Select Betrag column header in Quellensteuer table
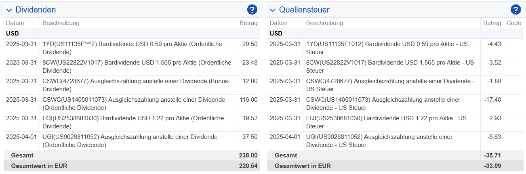Viewport: 526px width, 174px height. pyautogui.click(x=492, y=23)
